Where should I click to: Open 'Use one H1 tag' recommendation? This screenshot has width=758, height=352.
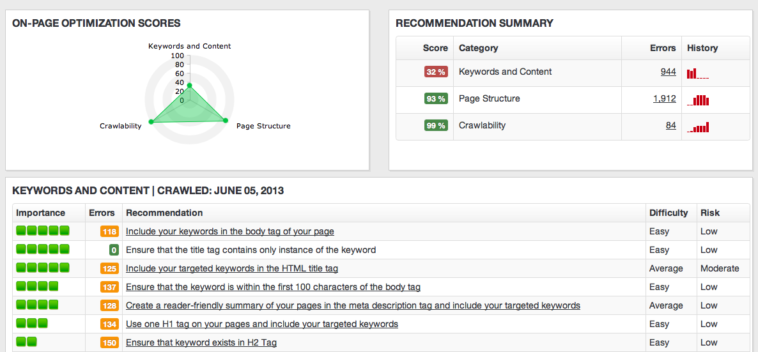(x=261, y=325)
